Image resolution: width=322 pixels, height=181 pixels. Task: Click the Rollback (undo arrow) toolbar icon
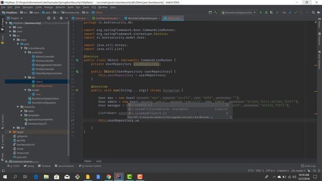point(307,13)
